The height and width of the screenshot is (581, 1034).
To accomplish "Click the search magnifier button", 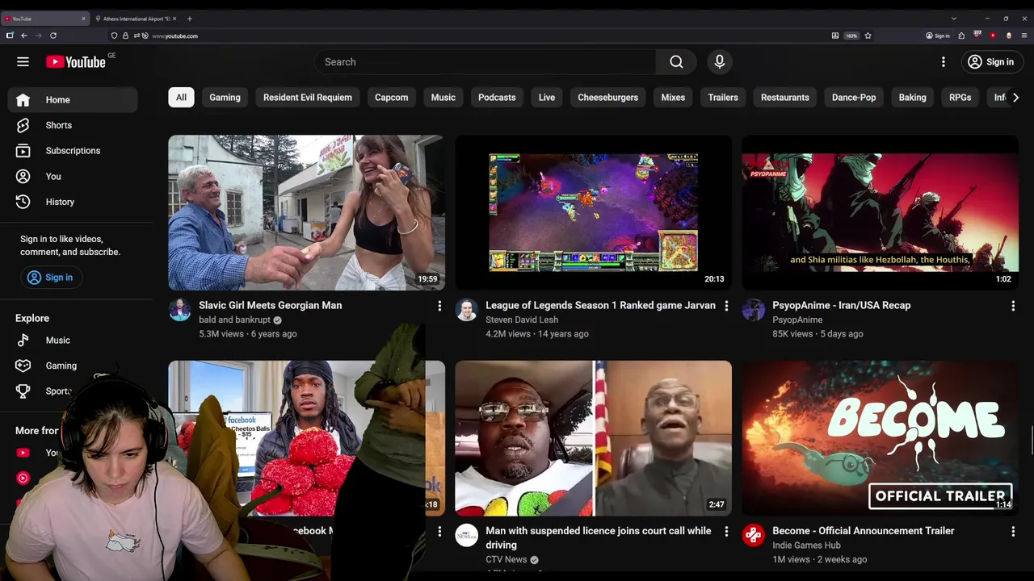I will point(676,61).
